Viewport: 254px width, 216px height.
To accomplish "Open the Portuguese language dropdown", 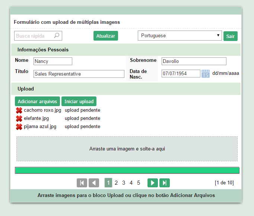I will (180, 36).
